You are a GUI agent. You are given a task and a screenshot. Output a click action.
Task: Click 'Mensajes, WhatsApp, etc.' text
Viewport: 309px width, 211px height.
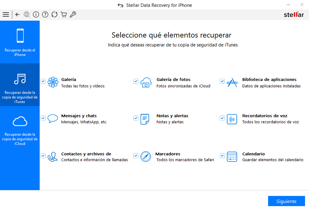click(84, 122)
